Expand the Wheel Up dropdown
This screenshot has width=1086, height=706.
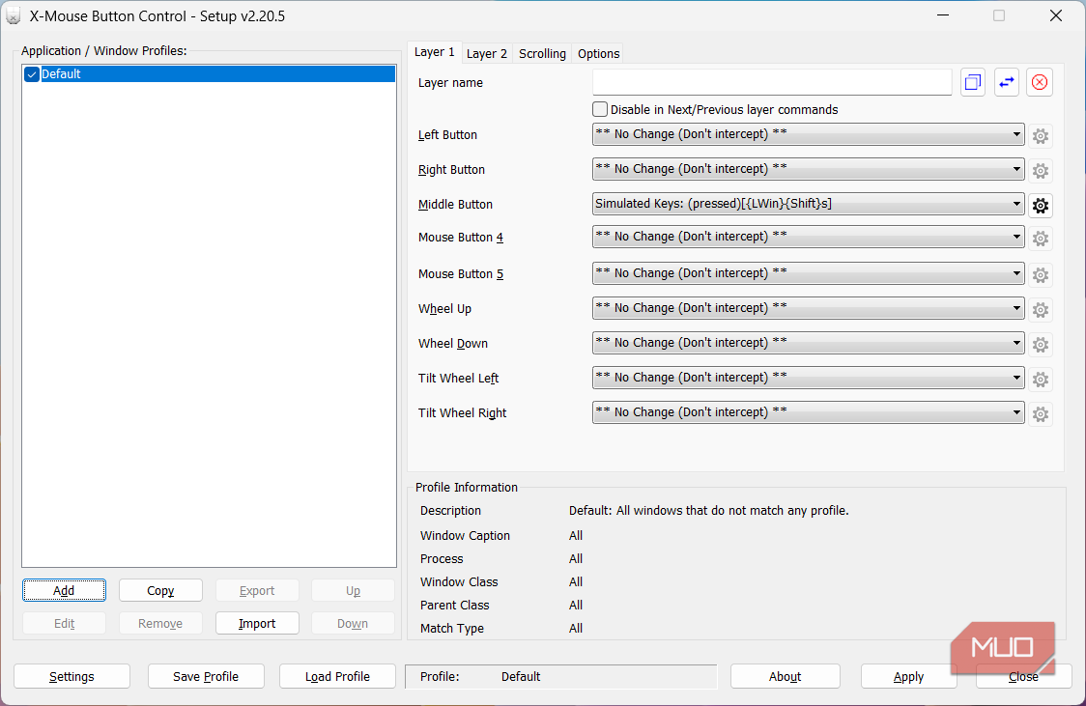[x=809, y=308]
